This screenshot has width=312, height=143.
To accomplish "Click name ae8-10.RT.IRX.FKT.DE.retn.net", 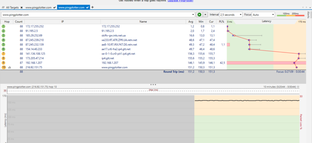I will point(119,45).
